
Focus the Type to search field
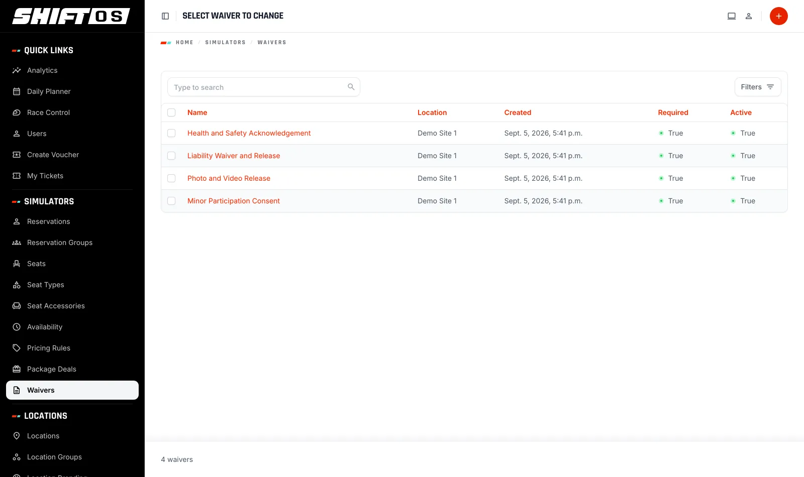coord(264,87)
